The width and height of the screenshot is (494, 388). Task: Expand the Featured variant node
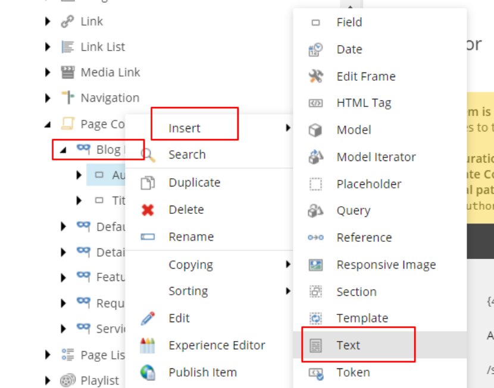point(63,277)
